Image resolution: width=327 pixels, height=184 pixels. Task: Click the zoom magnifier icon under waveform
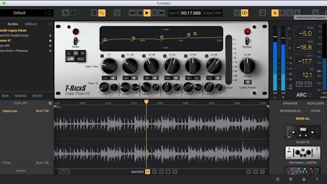pos(249,172)
